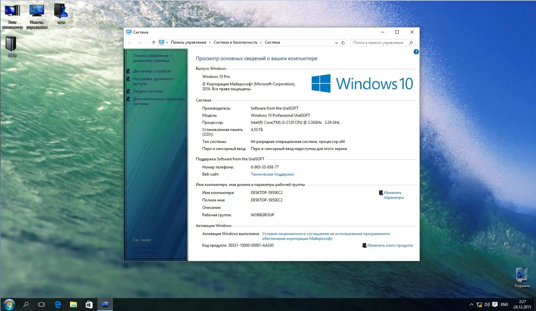Expand chevron before Панель управления breadcrumb

(x=167, y=42)
